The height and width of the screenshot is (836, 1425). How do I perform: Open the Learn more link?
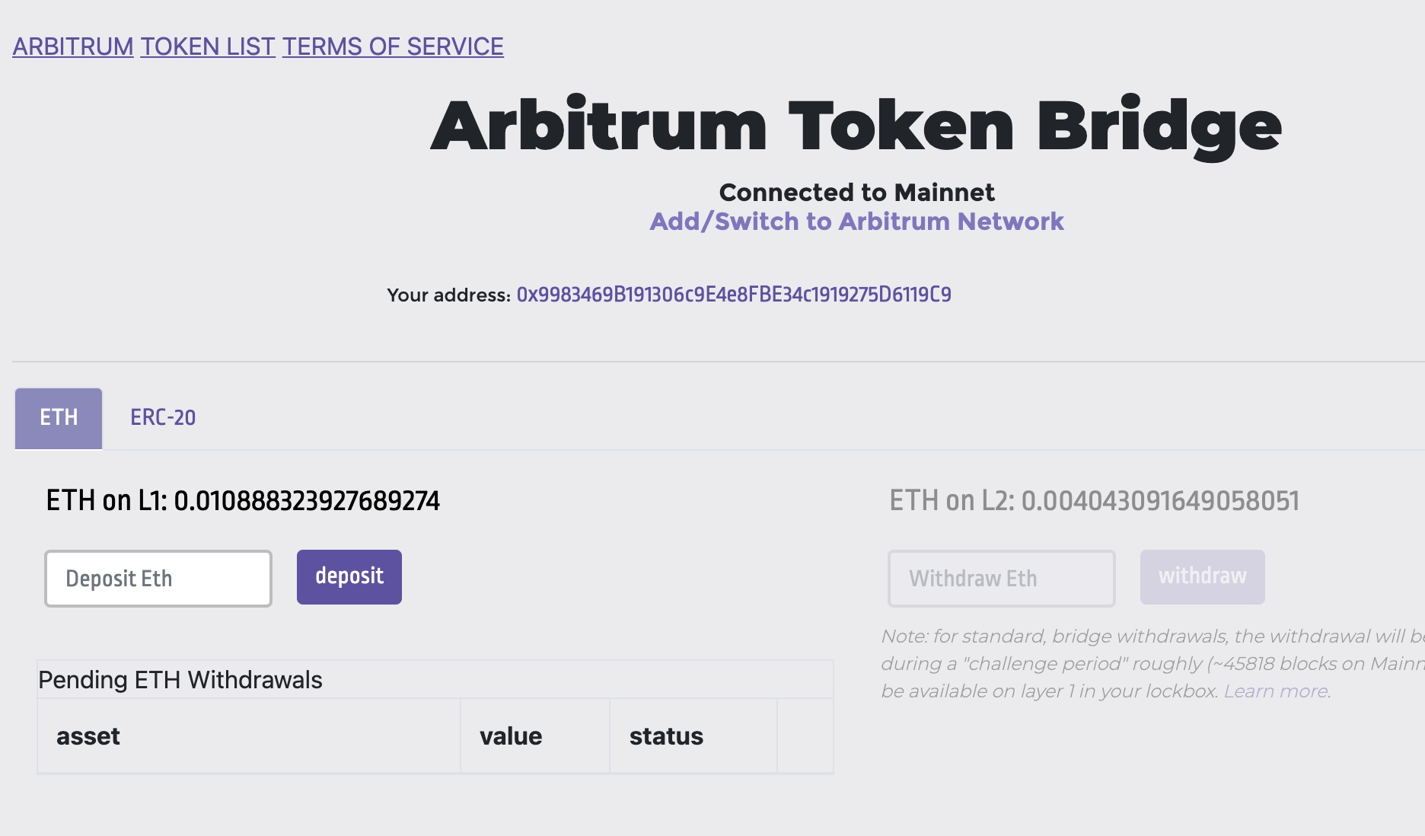coord(1276,691)
